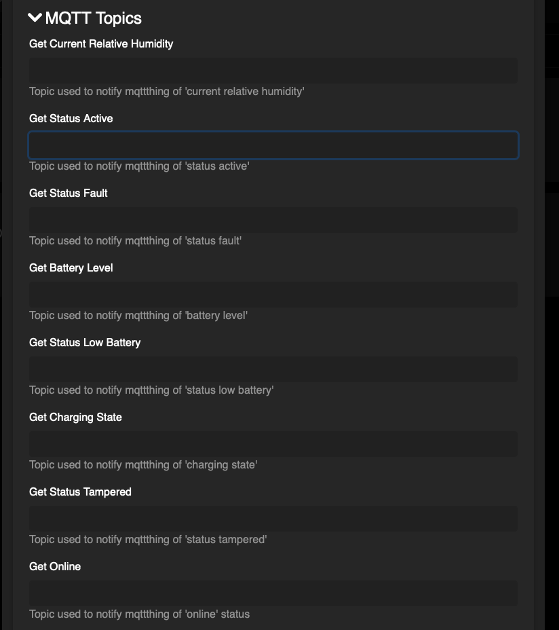The image size is (559, 630).
Task: Focus the Get Status Low Battery input
Action: pyautogui.click(x=273, y=369)
